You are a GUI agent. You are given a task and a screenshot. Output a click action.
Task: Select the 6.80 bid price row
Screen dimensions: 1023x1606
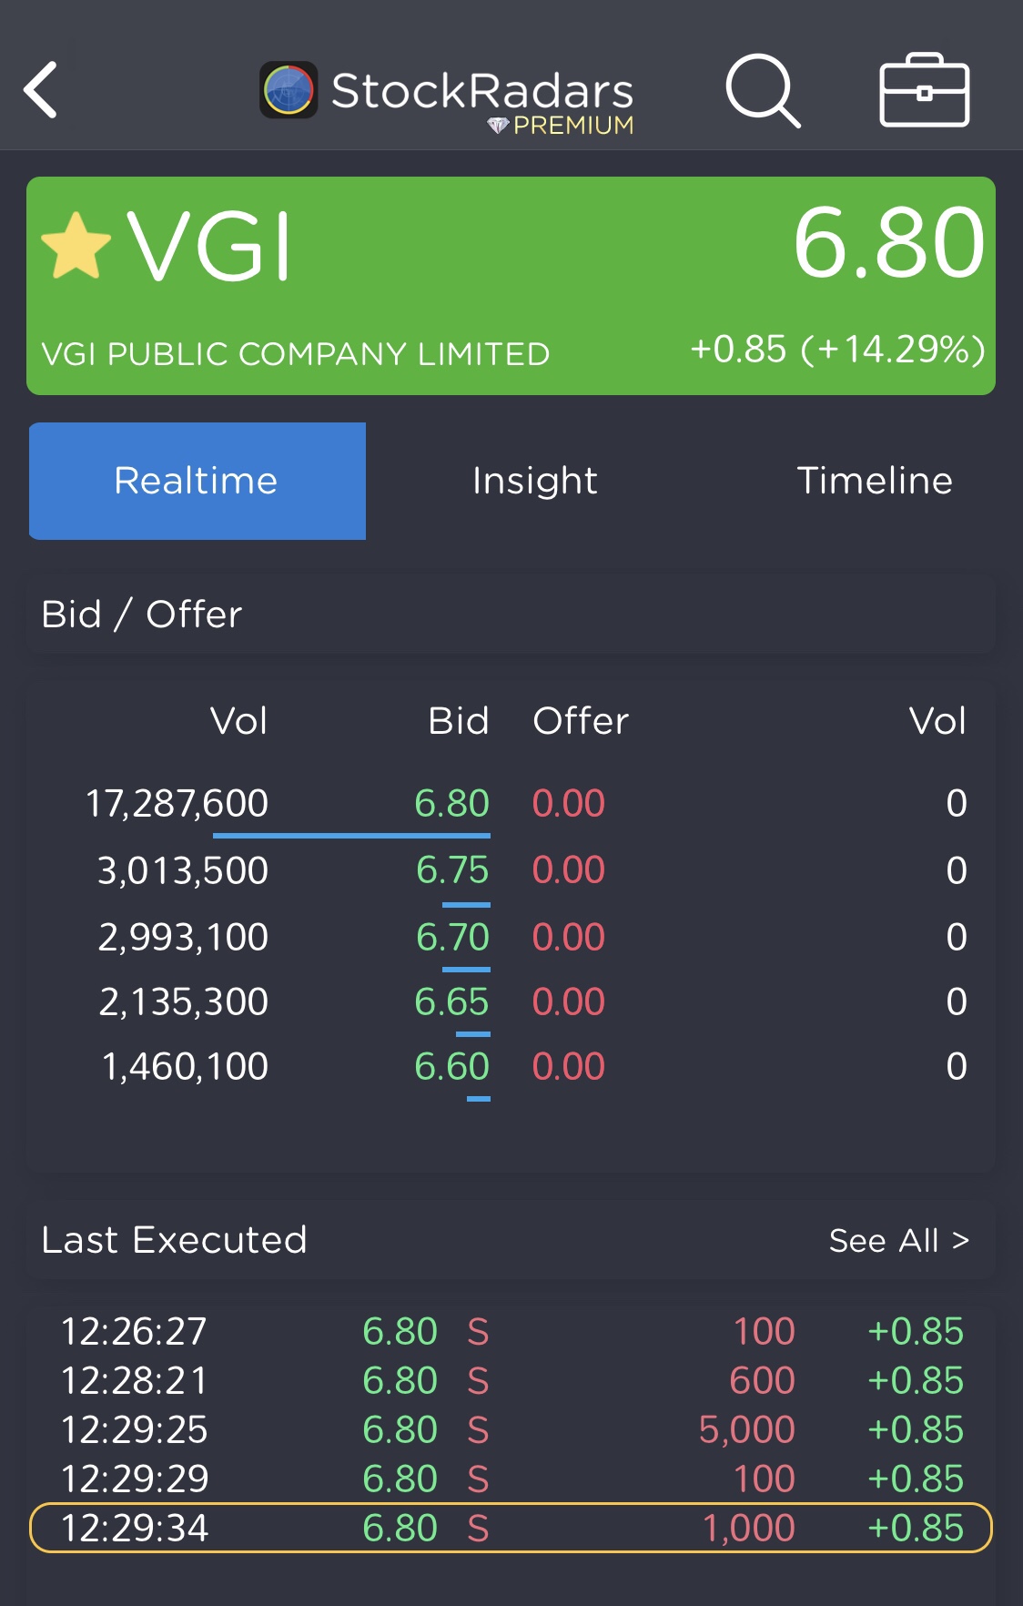(451, 803)
